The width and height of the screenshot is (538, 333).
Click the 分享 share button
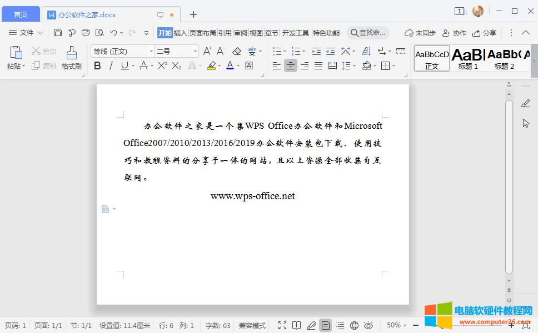(485, 33)
